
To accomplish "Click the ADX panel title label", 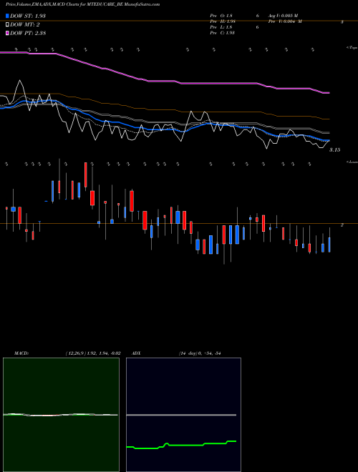I will pos(136,353).
